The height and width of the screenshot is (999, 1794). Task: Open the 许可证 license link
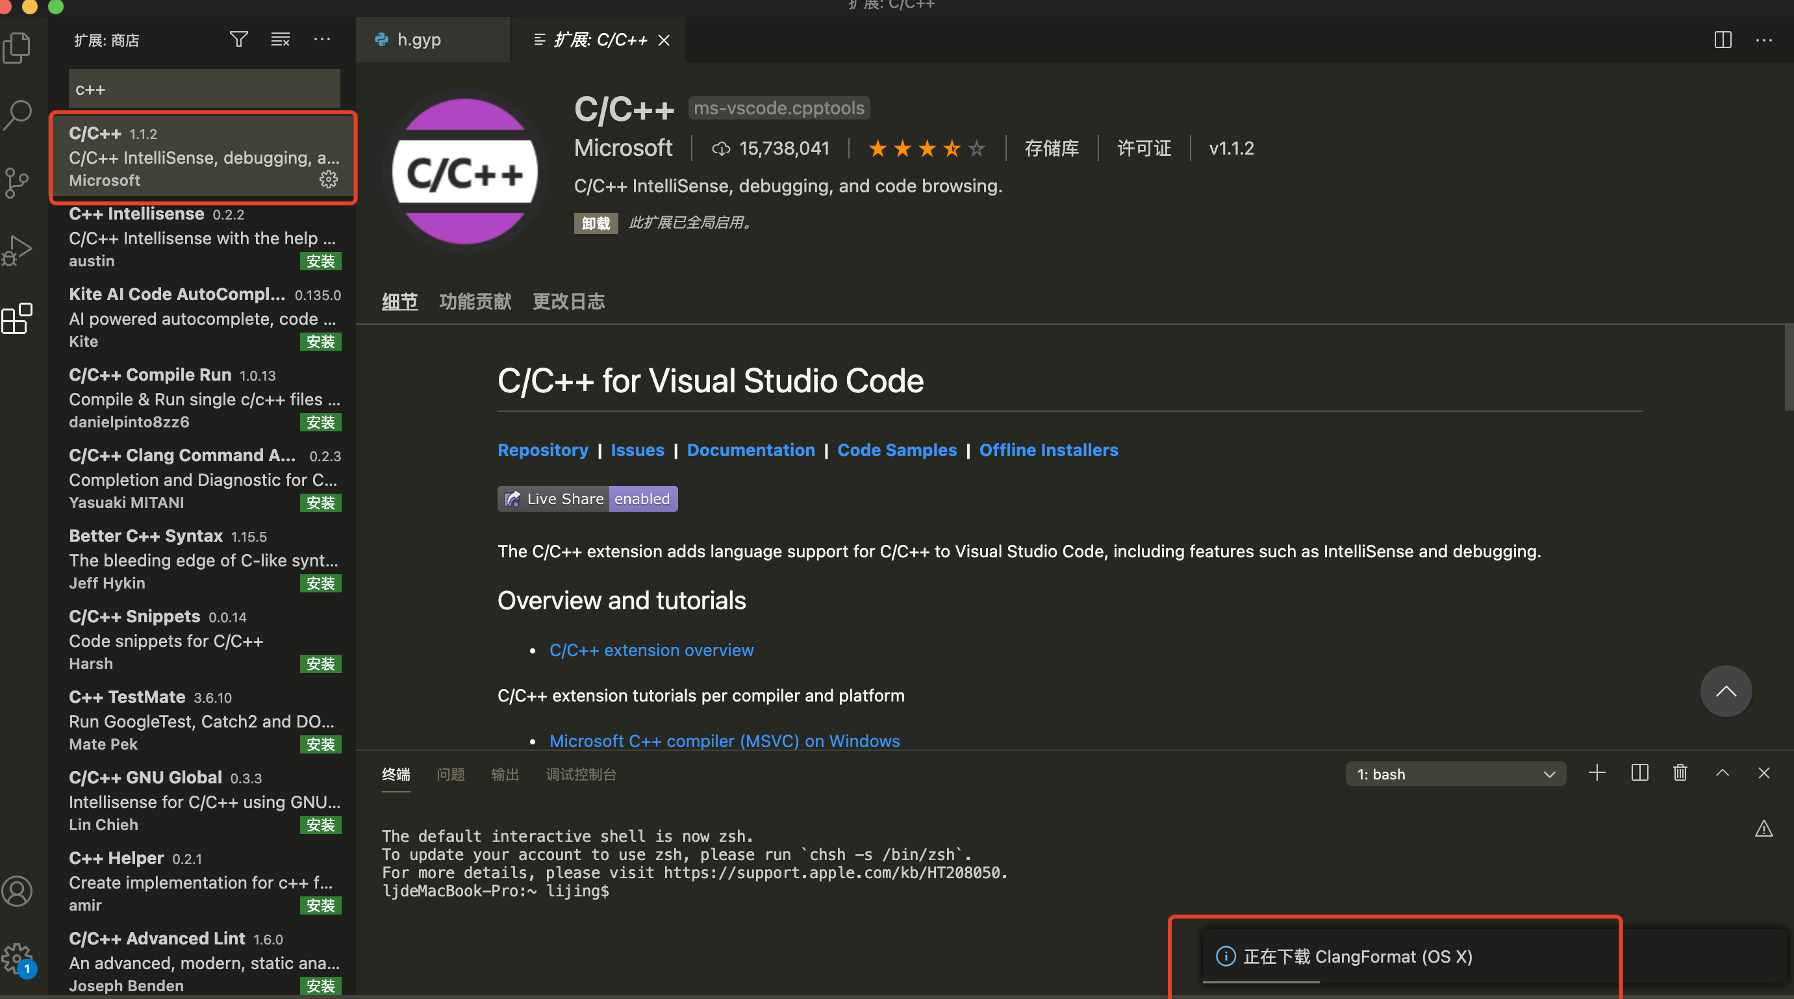pos(1144,148)
